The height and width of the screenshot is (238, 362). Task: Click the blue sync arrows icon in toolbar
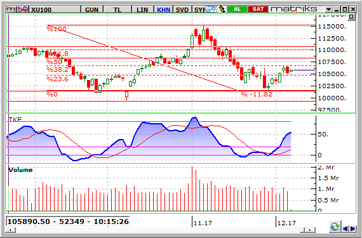click(211, 10)
